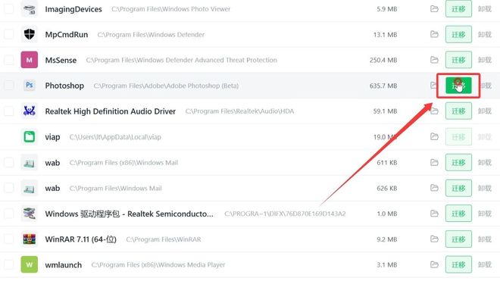500x281 pixels.
Task: Click 迁移 button for Windows 驱动程序包
Action: click(458, 214)
